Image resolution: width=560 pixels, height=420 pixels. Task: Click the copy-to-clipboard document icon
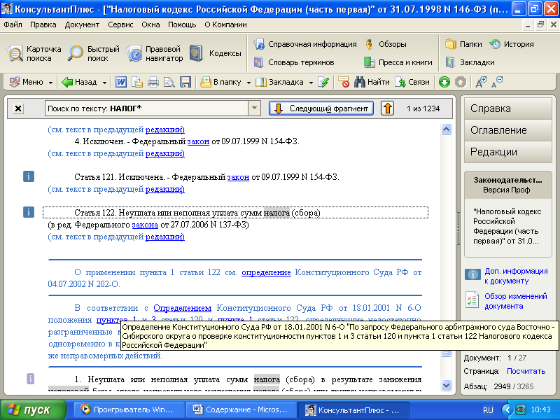click(137, 82)
